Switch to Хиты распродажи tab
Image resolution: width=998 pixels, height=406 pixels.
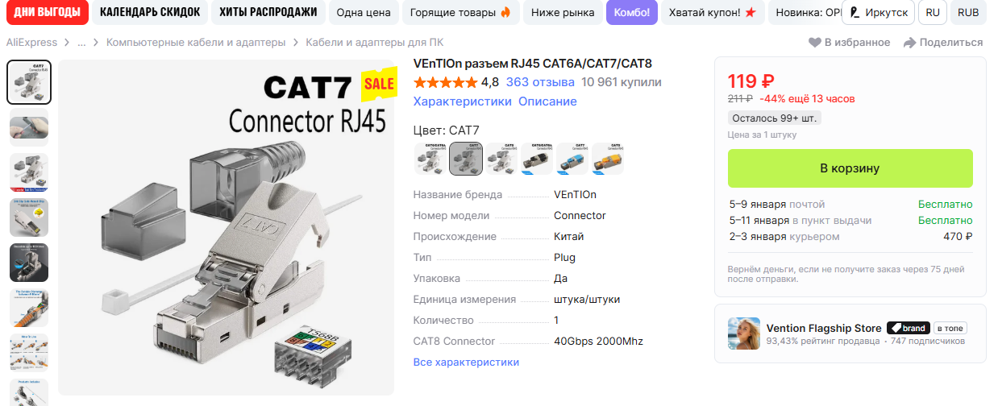click(x=268, y=12)
